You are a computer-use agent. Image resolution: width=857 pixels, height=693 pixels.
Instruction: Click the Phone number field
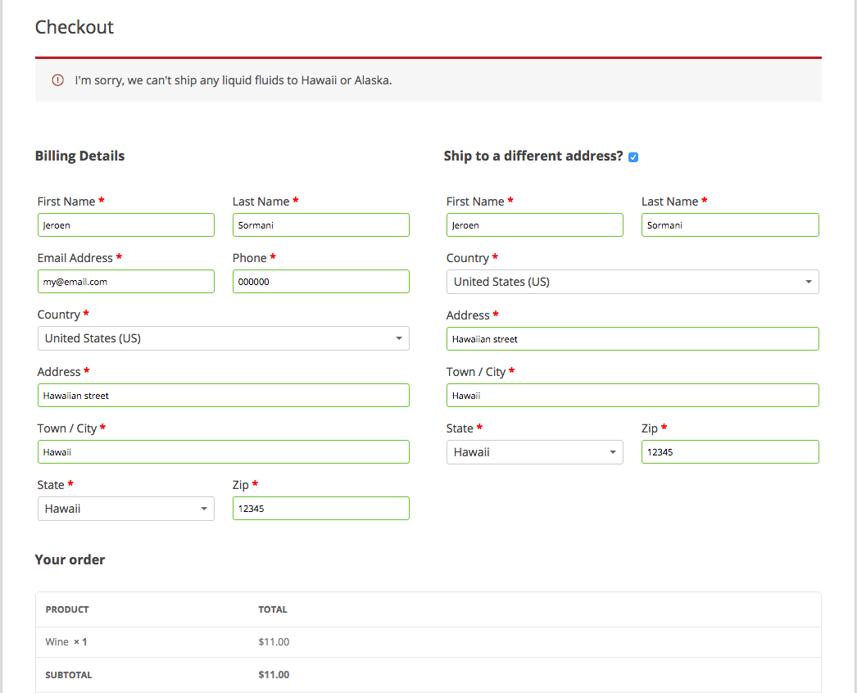320,281
